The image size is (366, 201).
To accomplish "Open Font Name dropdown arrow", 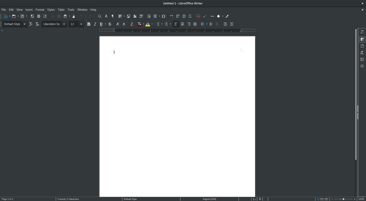I will click(x=64, y=24).
